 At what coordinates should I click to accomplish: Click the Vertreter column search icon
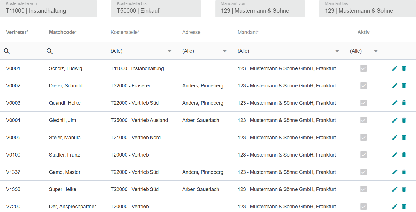click(7, 51)
